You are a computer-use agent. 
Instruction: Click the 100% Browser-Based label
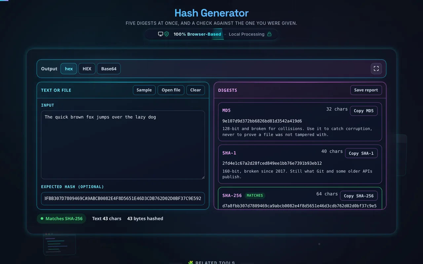click(x=197, y=34)
